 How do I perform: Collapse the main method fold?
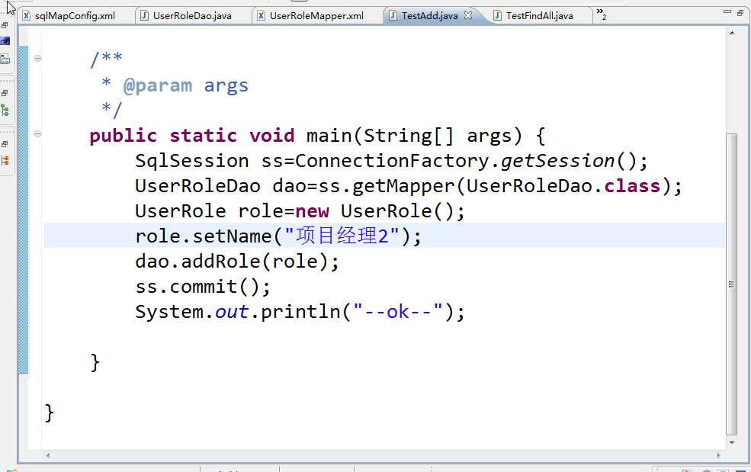coord(38,133)
